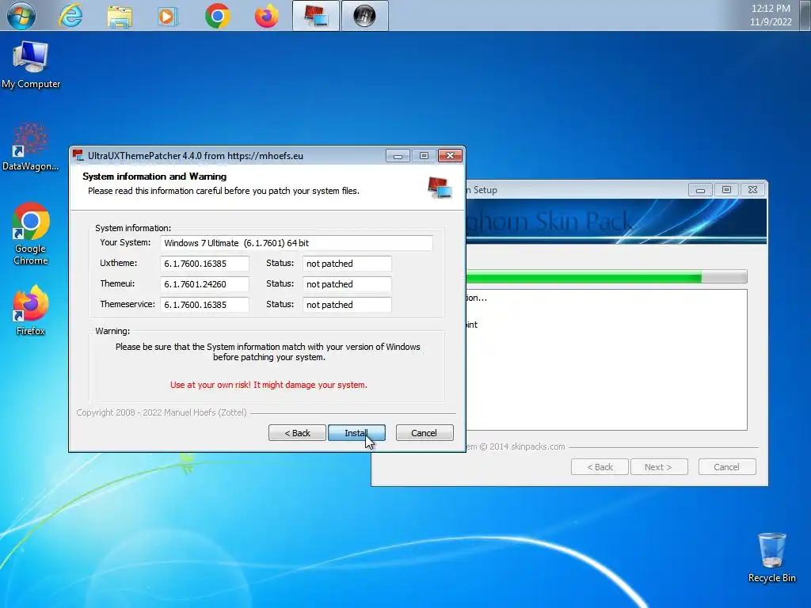Minimize the Skin Pack Setup window

tap(700, 190)
